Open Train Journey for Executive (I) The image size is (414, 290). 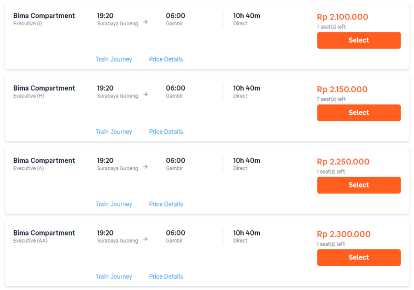pos(114,59)
